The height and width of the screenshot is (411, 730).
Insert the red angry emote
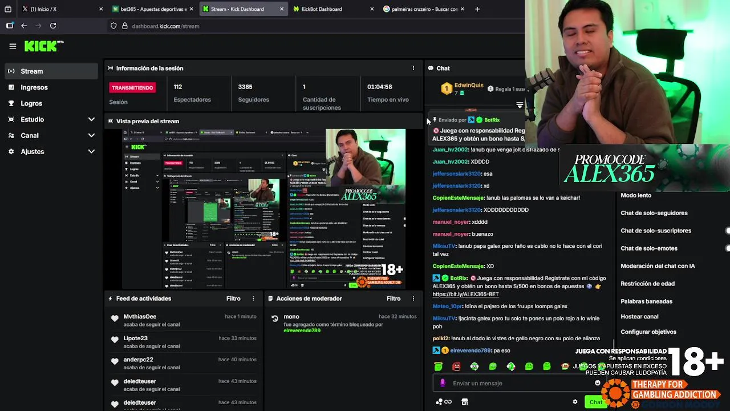coord(456,366)
